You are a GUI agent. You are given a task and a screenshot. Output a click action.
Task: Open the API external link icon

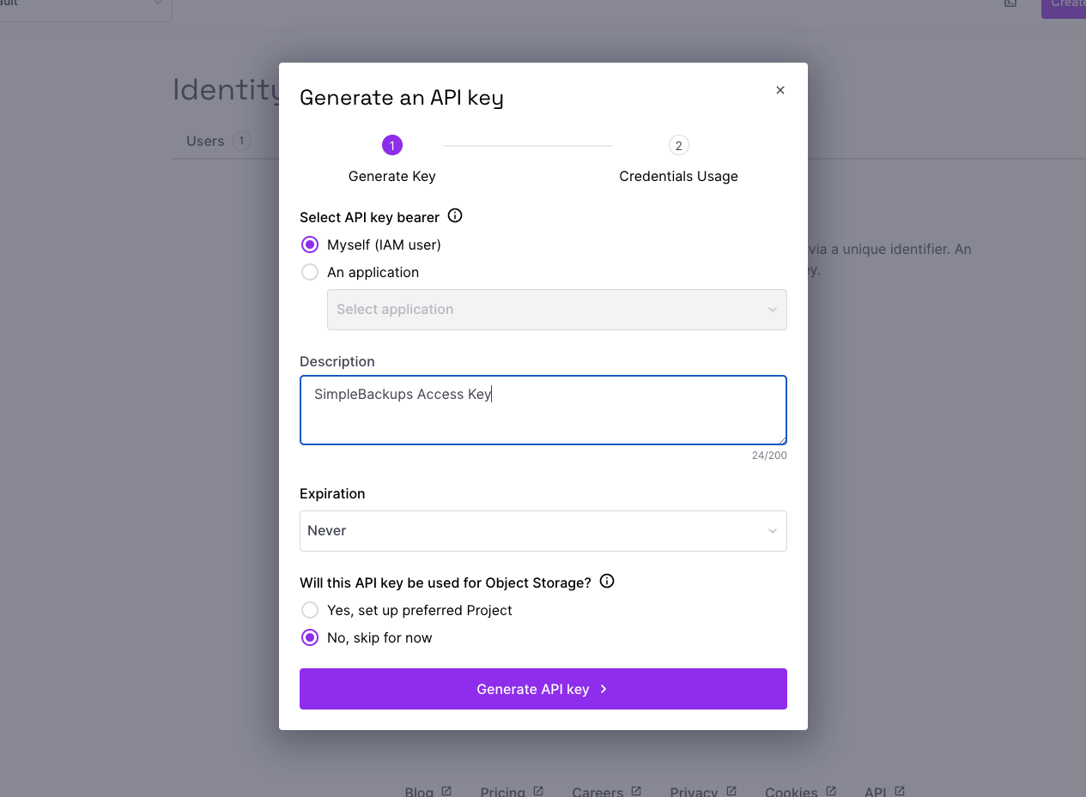pyautogui.click(x=898, y=789)
